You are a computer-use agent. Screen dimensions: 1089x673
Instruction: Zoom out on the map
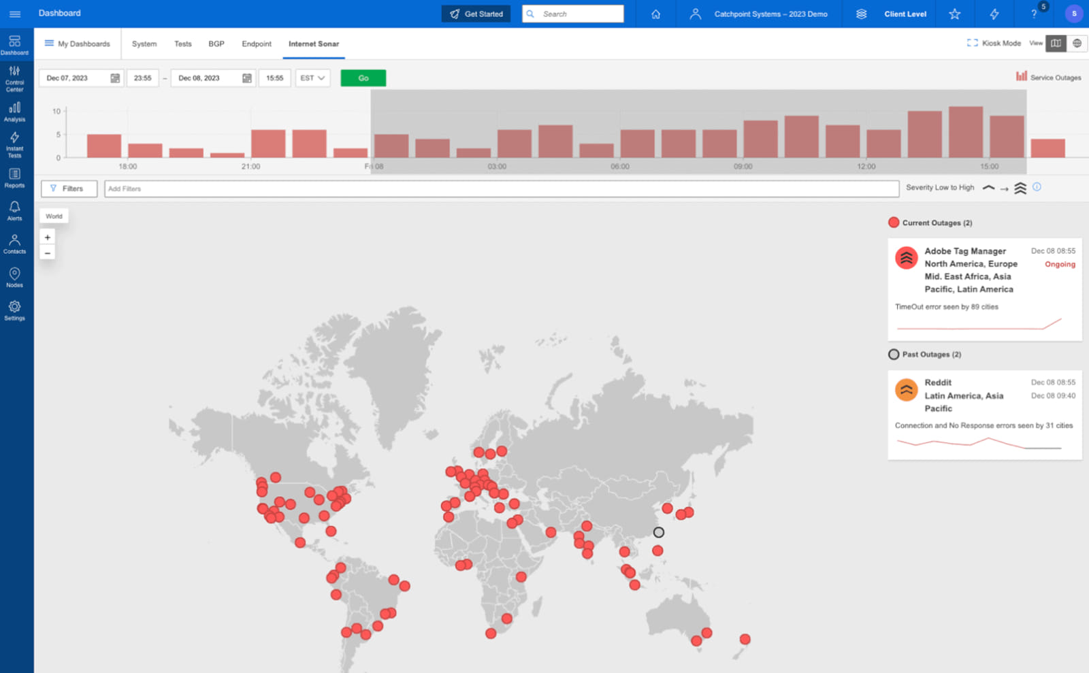[48, 253]
